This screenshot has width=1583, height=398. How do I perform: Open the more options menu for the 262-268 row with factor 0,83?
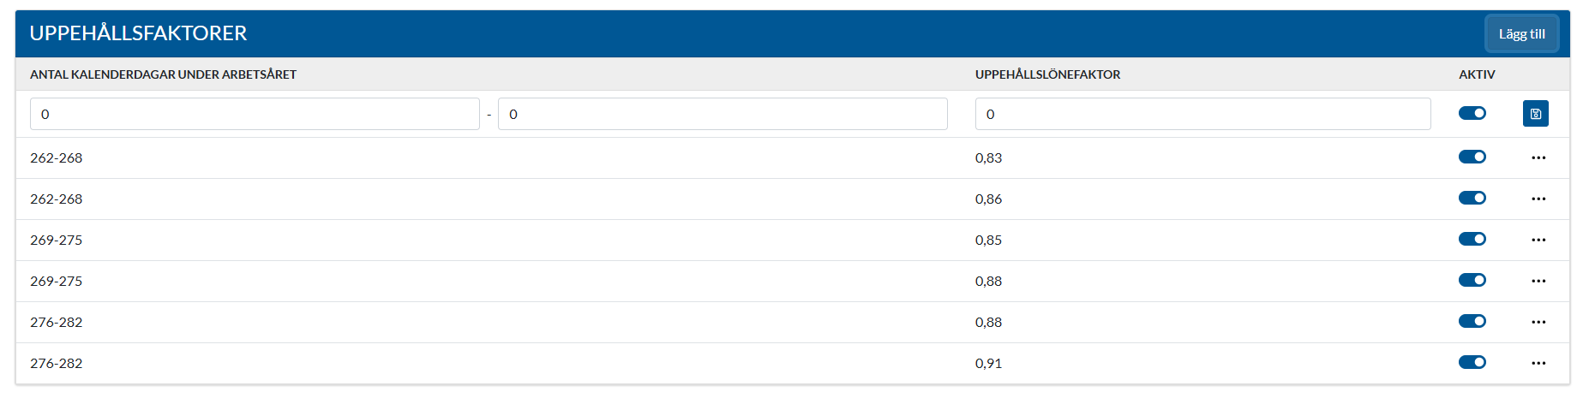pyautogui.click(x=1538, y=157)
